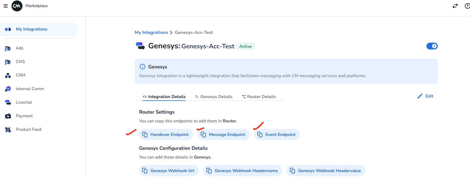Click copy icon on Event Endpoint

point(260,134)
